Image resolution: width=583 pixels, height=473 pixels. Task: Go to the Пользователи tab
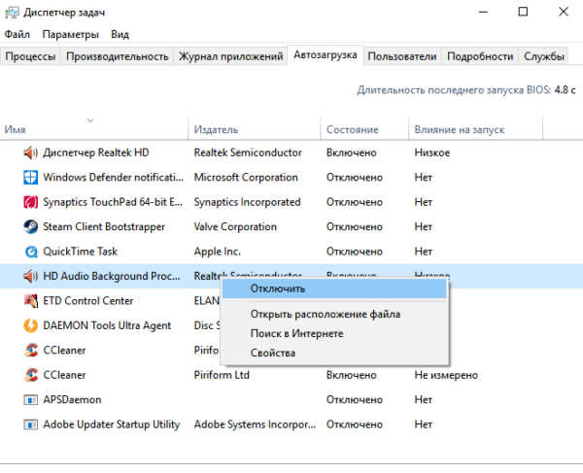(402, 56)
